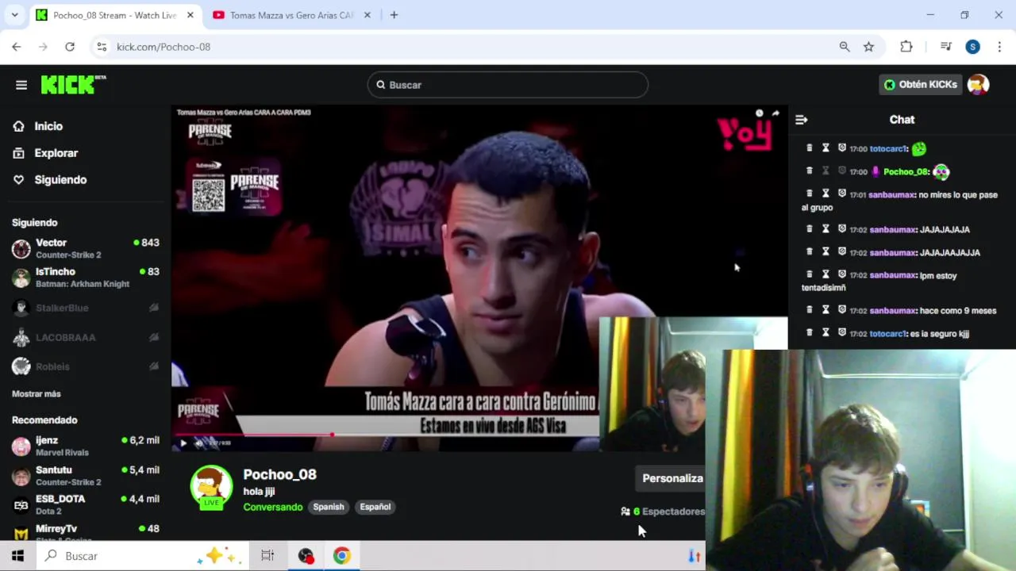The width and height of the screenshot is (1016, 571).
Task: Click the watch-later clock icon on the video
Action: 760,113
